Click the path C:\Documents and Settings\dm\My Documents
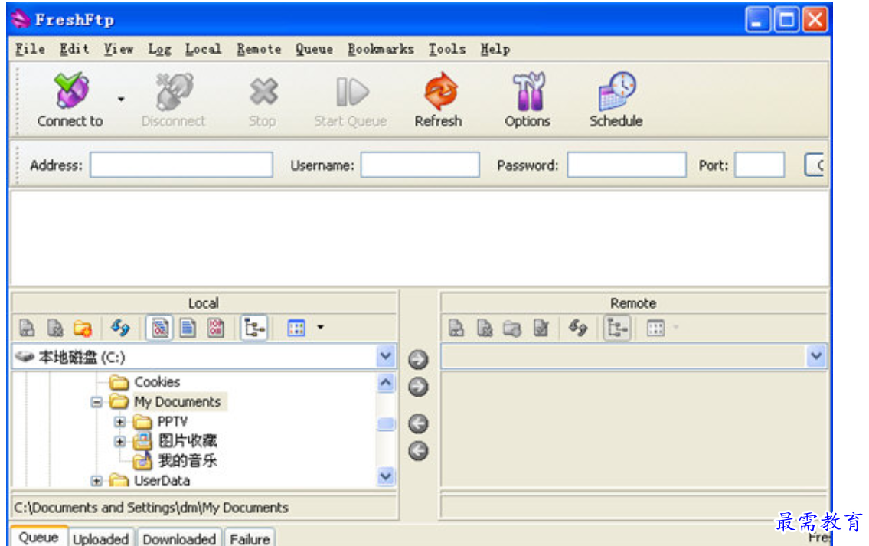The width and height of the screenshot is (869, 546). tap(152, 507)
